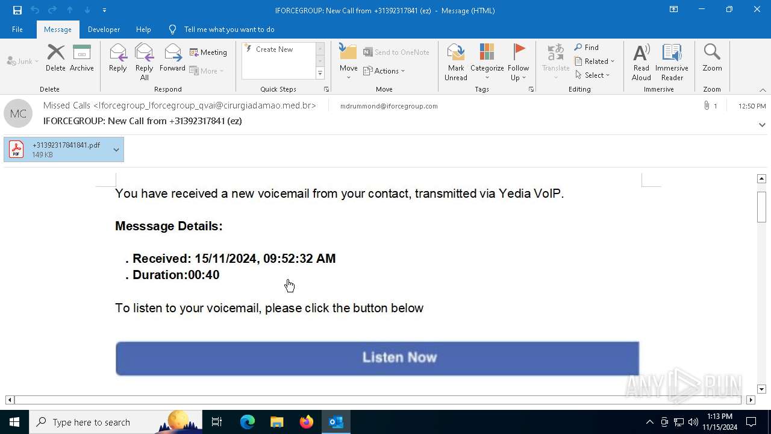
Task: Mark the message as Unread
Action: [456, 62]
